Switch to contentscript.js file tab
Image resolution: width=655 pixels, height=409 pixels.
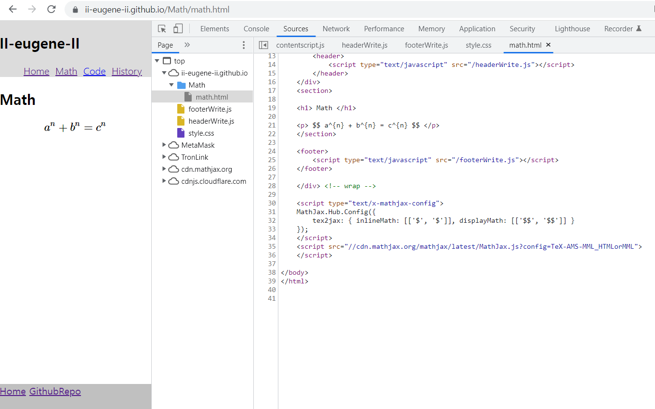click(300, 45)
